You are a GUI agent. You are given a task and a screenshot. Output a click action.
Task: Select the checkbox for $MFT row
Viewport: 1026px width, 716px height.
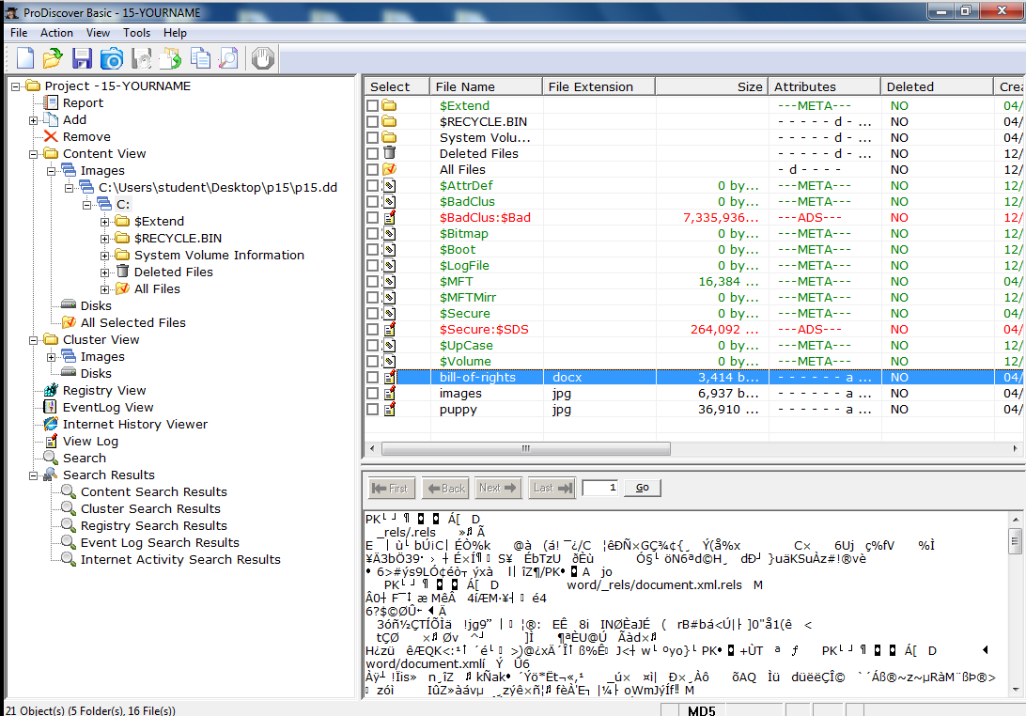point(373,282)
